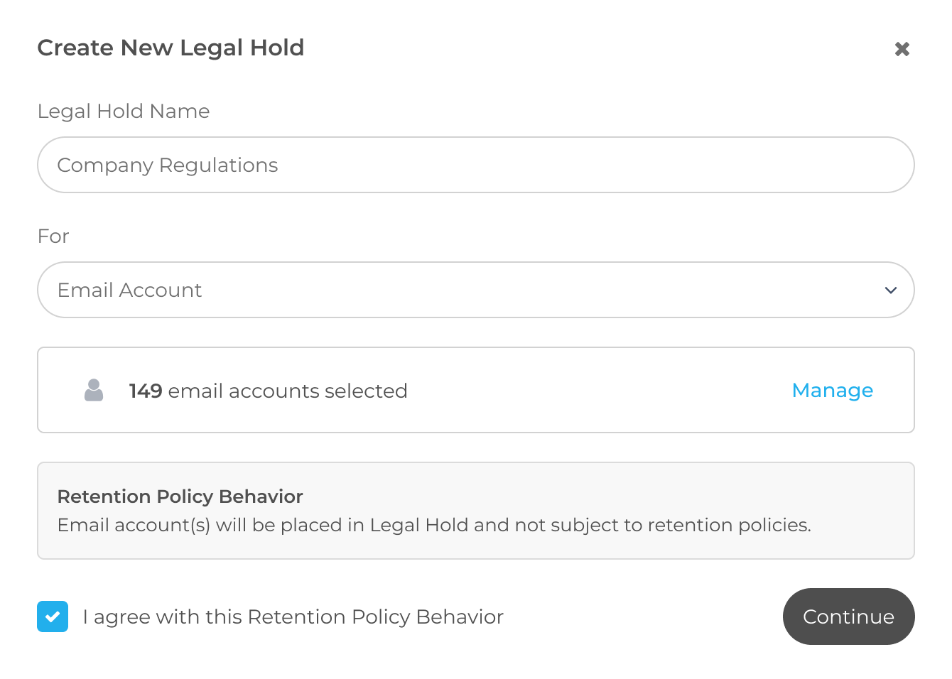Viewport: 952px width, 679px height.
Task: Open the Email Account dropdown
Action: (x=475, y=290)
